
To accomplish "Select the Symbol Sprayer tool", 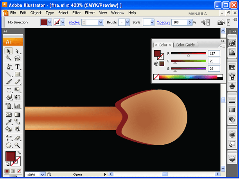I will [9, 106].
